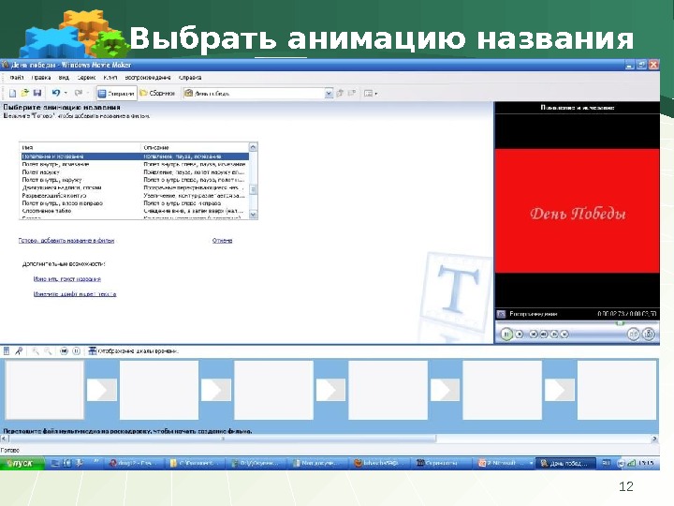Open the Файл menu
674x506 pixels.
pyautogui.click(x=16, y=78)
